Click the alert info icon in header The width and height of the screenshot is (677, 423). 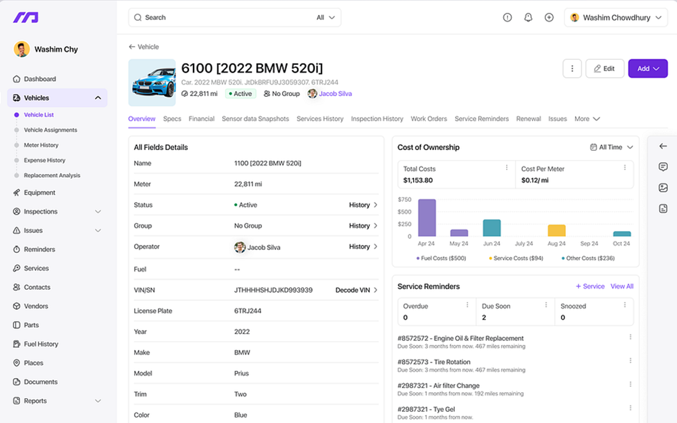[507, 17]
